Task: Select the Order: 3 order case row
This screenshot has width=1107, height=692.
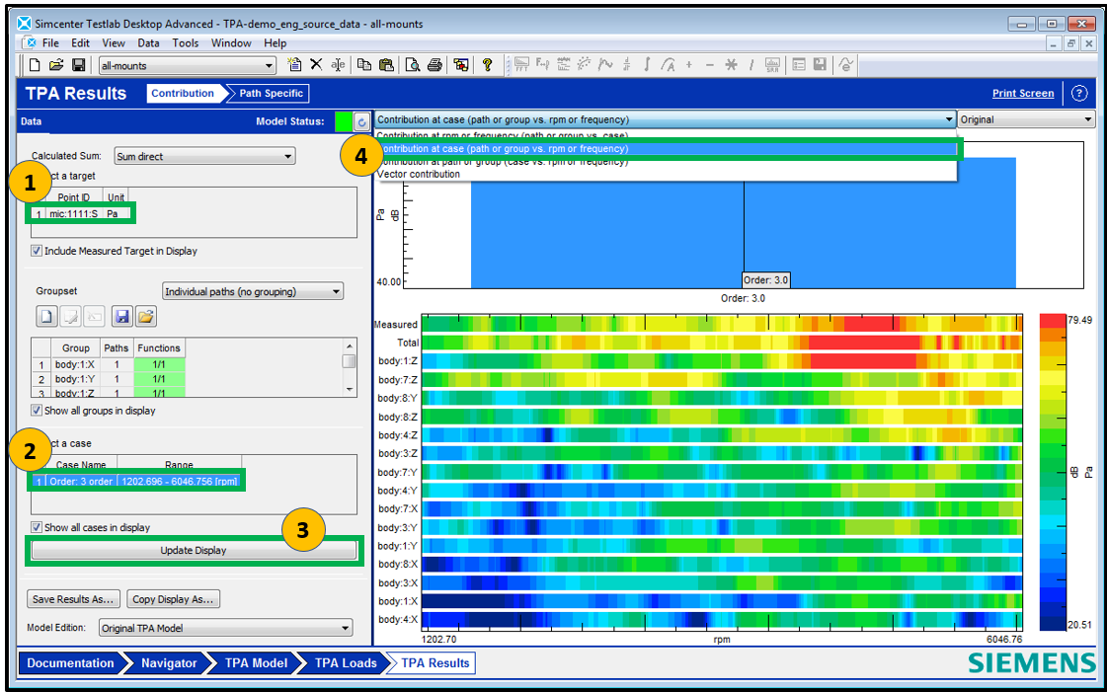Action: click(x=136, y=481)
